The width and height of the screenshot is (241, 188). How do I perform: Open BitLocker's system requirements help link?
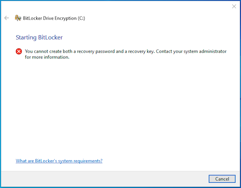point(59,161)
